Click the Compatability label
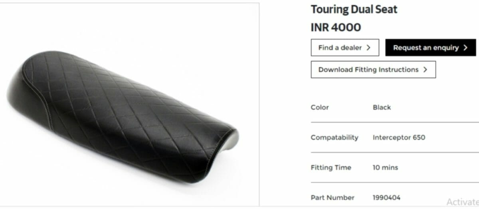The image size is (479, 209). (x=335, y=137)
